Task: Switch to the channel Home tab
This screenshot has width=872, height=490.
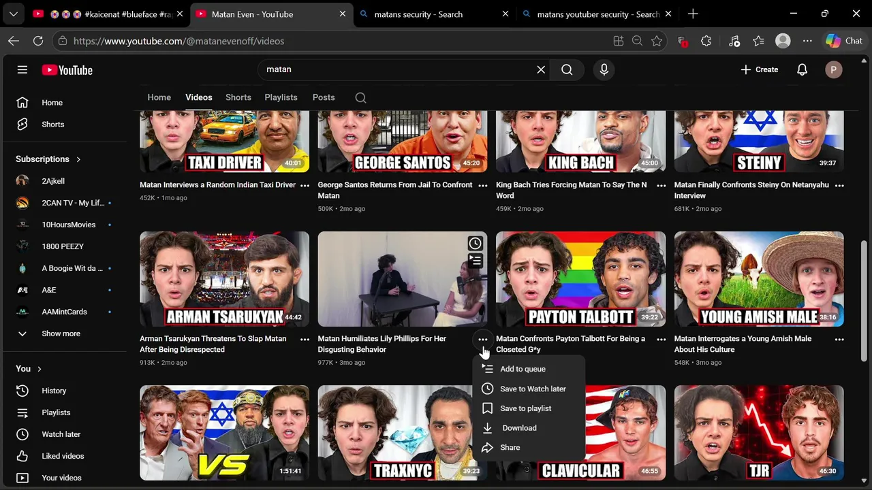Action: (x=159, y=97)
